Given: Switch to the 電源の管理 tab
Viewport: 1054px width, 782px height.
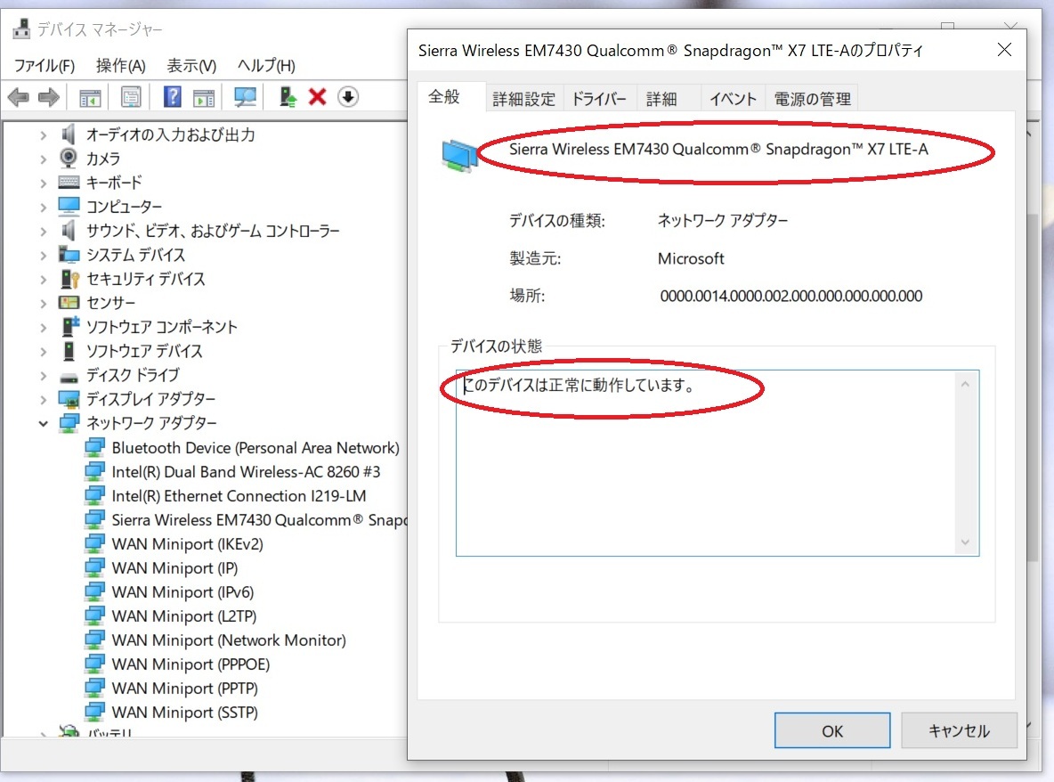Looking at the screenshot, I should 812,99.
